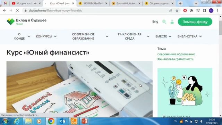Expand the Вместе chevron
Viewport: 222px width, 125px height.
[x=170, y=36]
